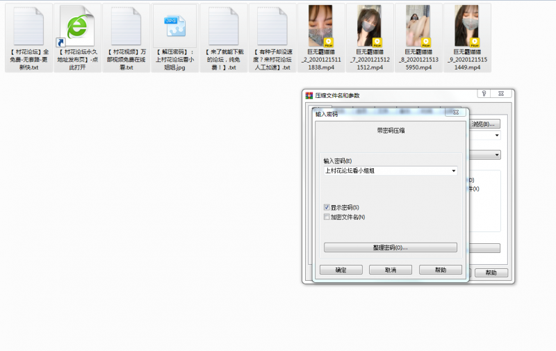
Task: Enable the 加密文件名 checkbox
Action: pos(327,217)
